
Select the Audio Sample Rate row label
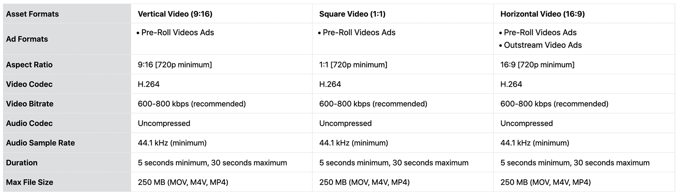click(x=40, y=143)
